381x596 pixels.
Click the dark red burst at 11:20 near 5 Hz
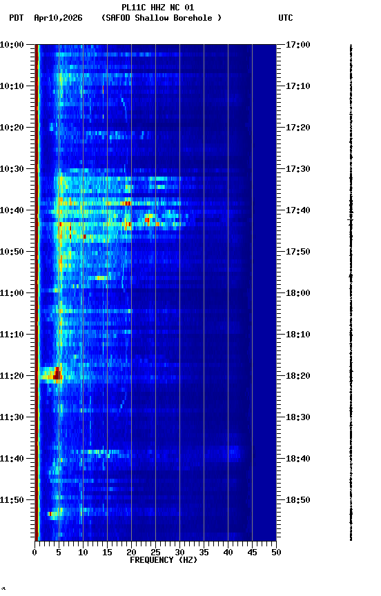[57, 374]
